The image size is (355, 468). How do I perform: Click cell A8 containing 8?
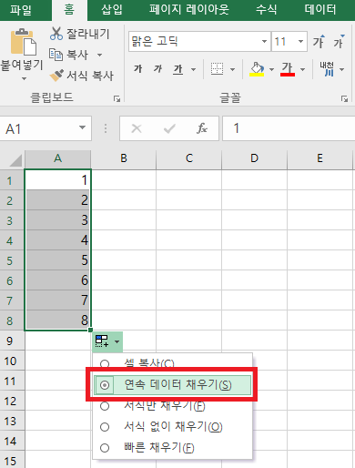57,320
